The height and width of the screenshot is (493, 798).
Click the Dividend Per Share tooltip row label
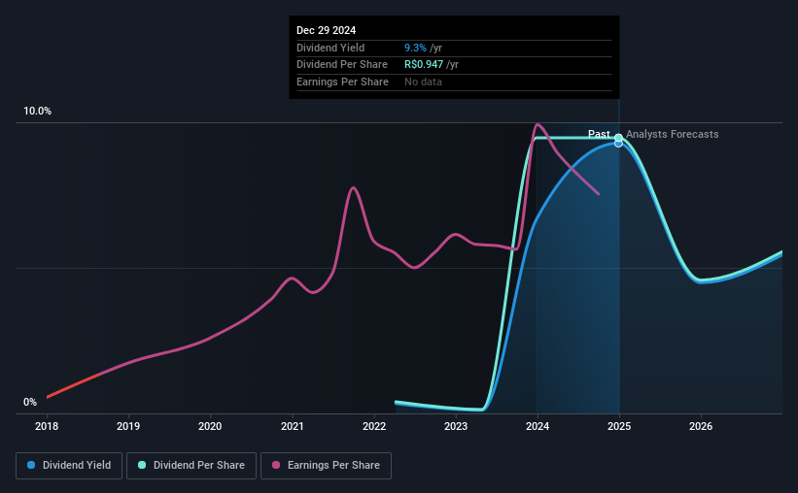342,65
